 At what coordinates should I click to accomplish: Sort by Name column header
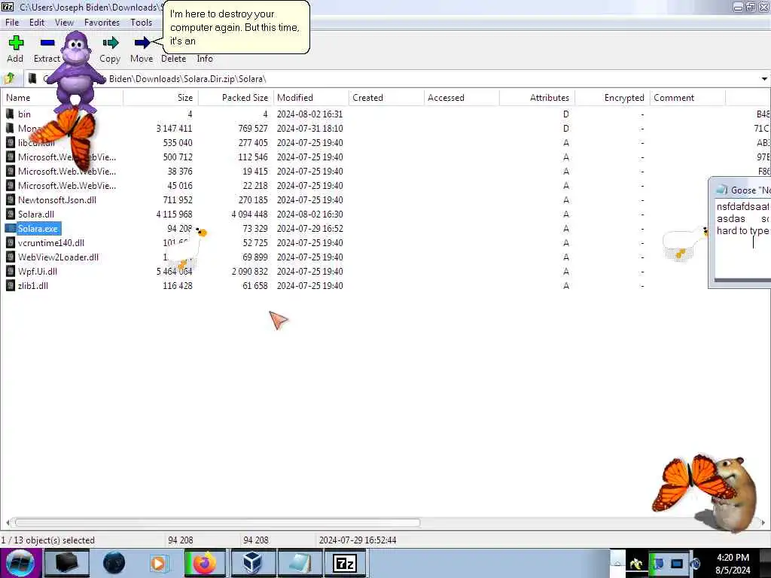[62, 98]
